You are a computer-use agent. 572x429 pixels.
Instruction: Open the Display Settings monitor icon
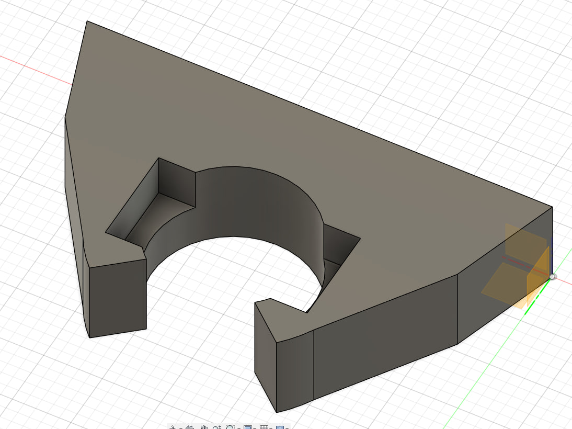pos(248,427)
